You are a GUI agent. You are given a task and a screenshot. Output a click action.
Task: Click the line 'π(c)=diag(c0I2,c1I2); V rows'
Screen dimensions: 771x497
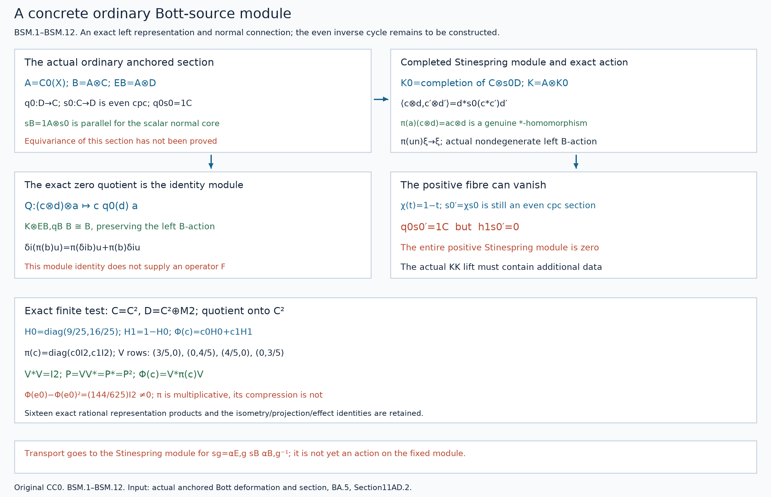click(x=154, y=353)
